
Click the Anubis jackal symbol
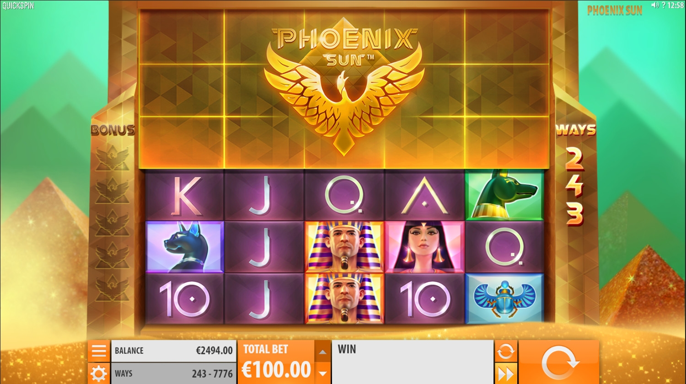pyautogui.click(x=504, y=195)
